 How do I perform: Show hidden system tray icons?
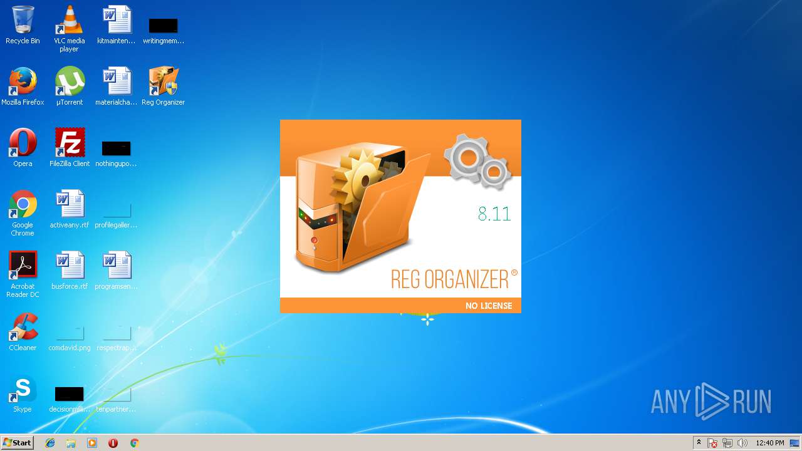tap(699, 443)
